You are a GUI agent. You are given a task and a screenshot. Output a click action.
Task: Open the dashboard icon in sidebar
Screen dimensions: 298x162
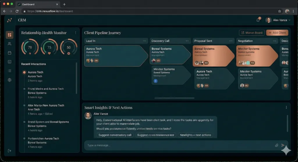tap(10, 35)
